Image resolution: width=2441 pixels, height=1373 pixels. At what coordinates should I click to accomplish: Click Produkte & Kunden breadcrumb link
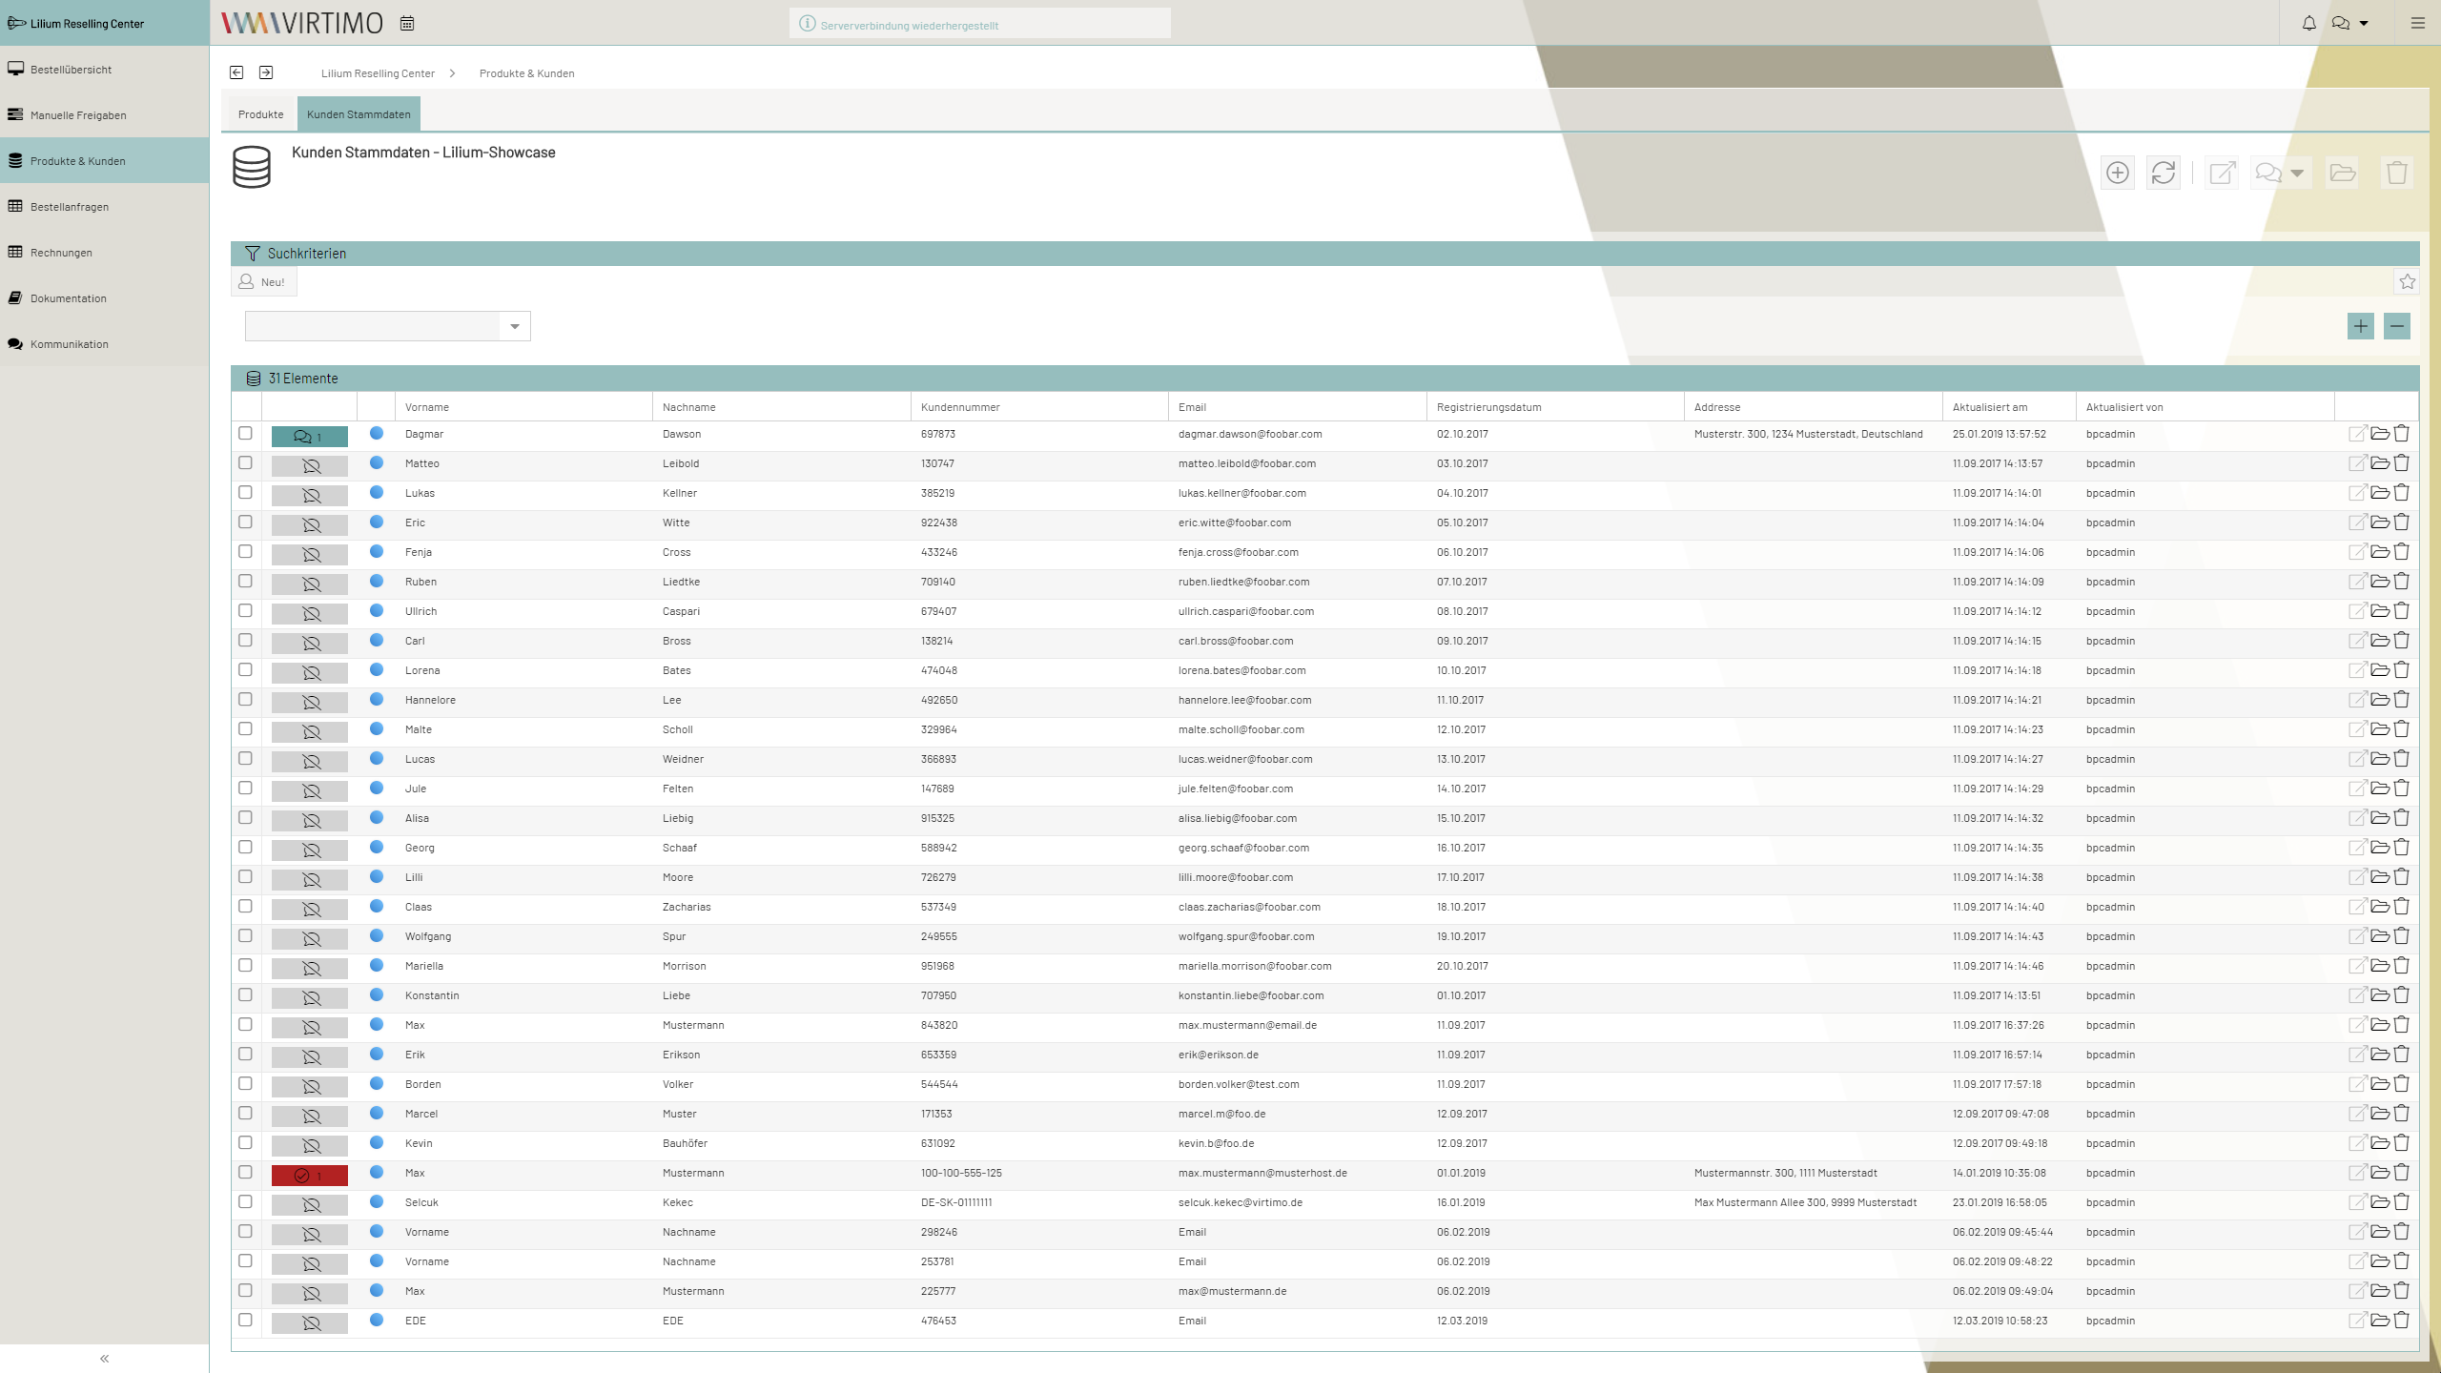pyautogui.click(x=526, y=73)
